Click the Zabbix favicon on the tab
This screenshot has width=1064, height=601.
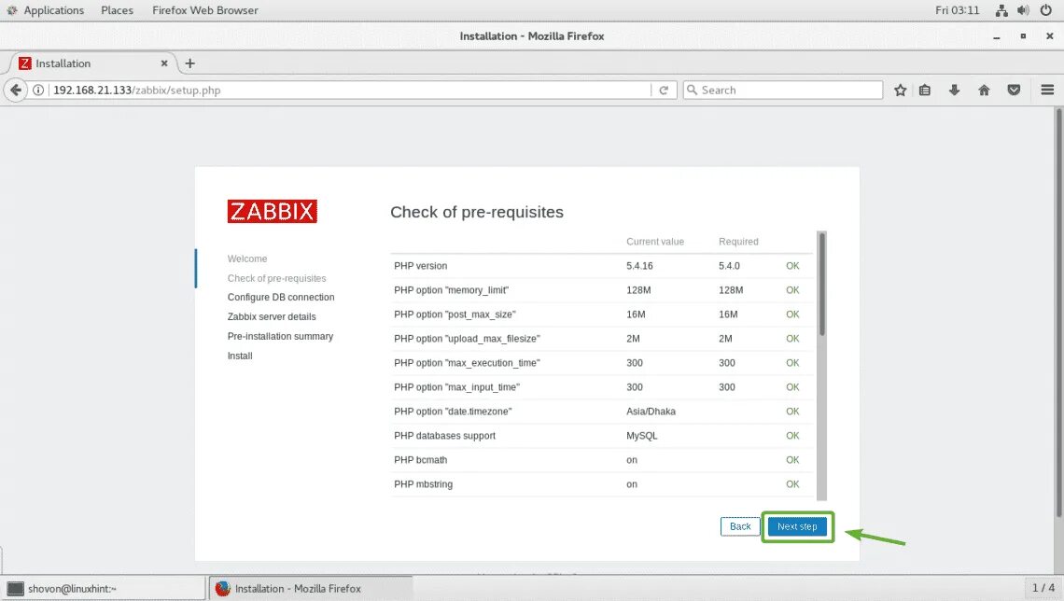click(x=25, y=63)
